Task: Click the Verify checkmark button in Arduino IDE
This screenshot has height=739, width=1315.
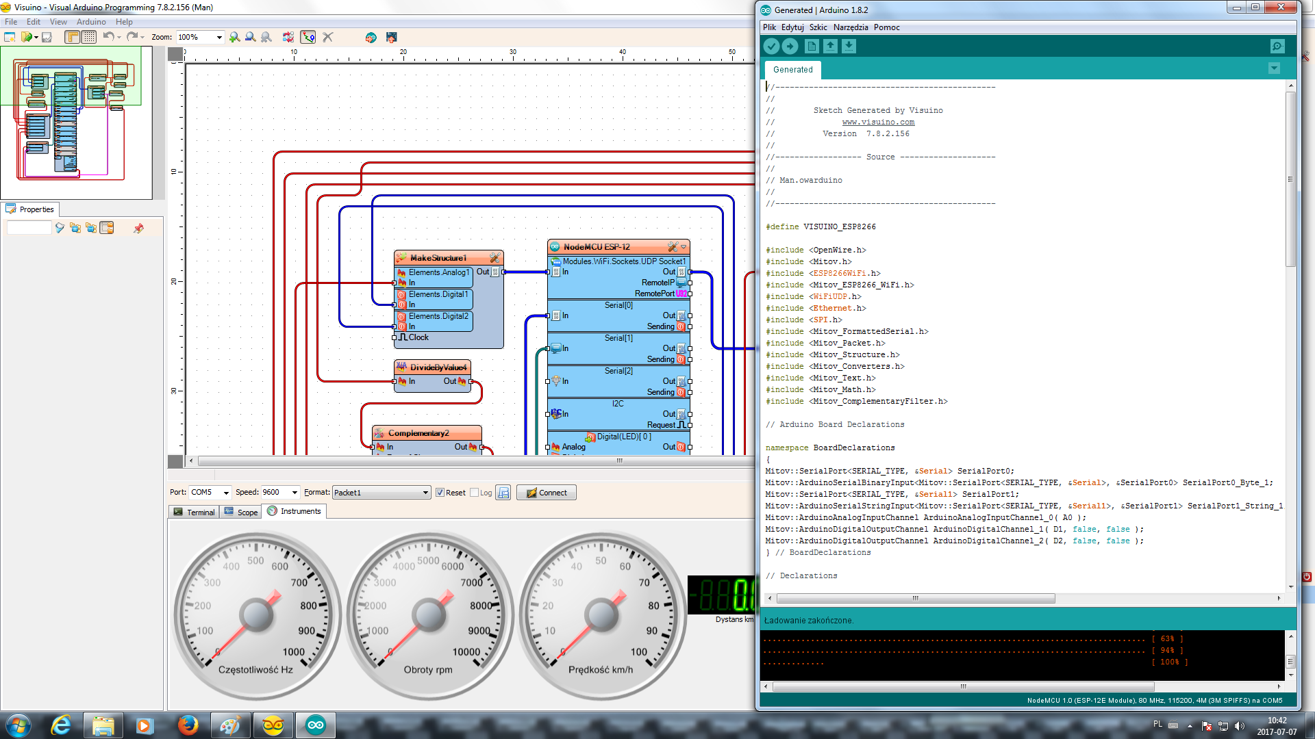Action: pos(772,46)
